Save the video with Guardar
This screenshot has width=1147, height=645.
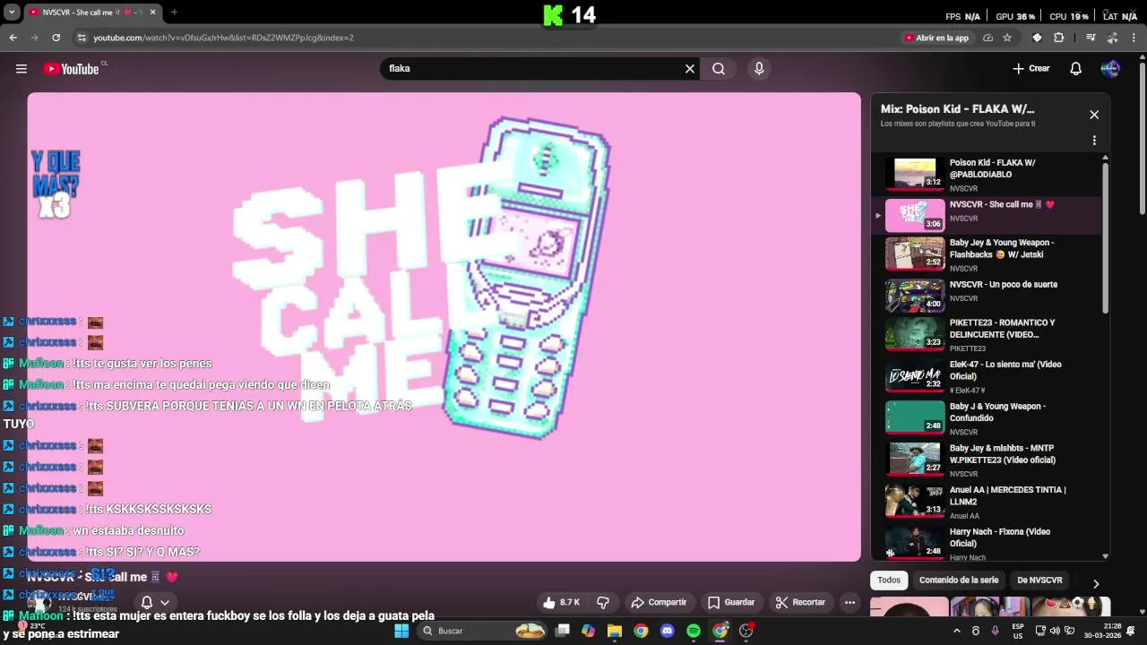point(731,603)
